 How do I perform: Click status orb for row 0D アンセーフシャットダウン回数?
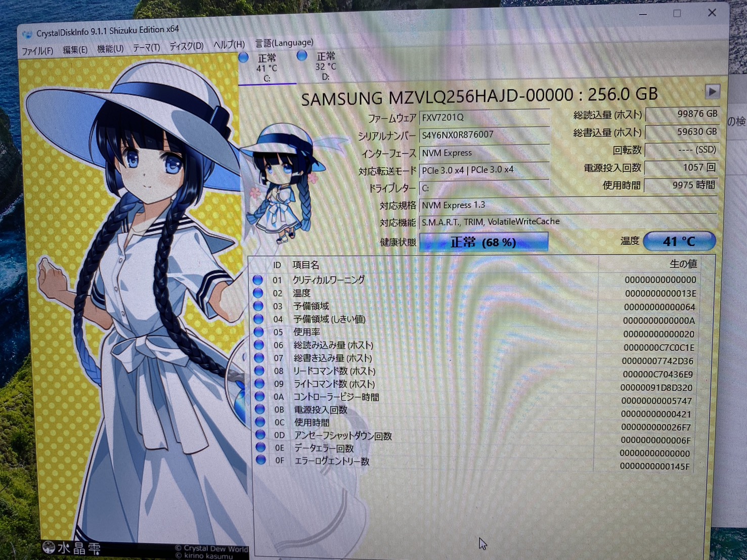[x=260, y=435]
